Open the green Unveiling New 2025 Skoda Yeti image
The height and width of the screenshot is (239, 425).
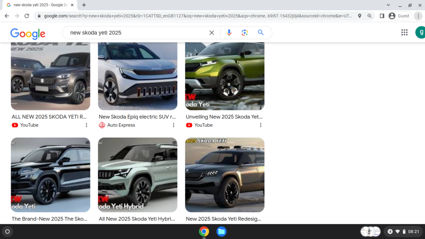(225, 76)
